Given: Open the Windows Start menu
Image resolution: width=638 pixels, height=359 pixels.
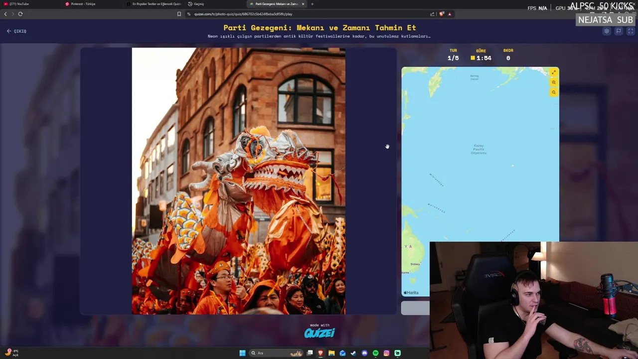Looking at the screenshot, I should (x=242, y=353).
